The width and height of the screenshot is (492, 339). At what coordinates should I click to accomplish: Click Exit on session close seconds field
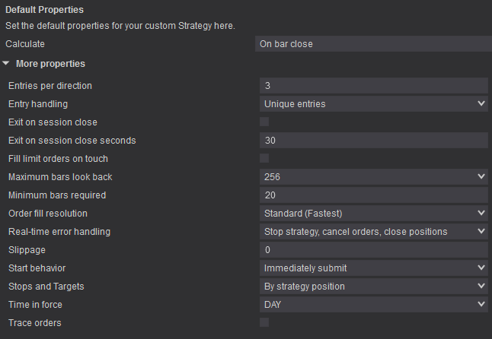click(373, 140)
